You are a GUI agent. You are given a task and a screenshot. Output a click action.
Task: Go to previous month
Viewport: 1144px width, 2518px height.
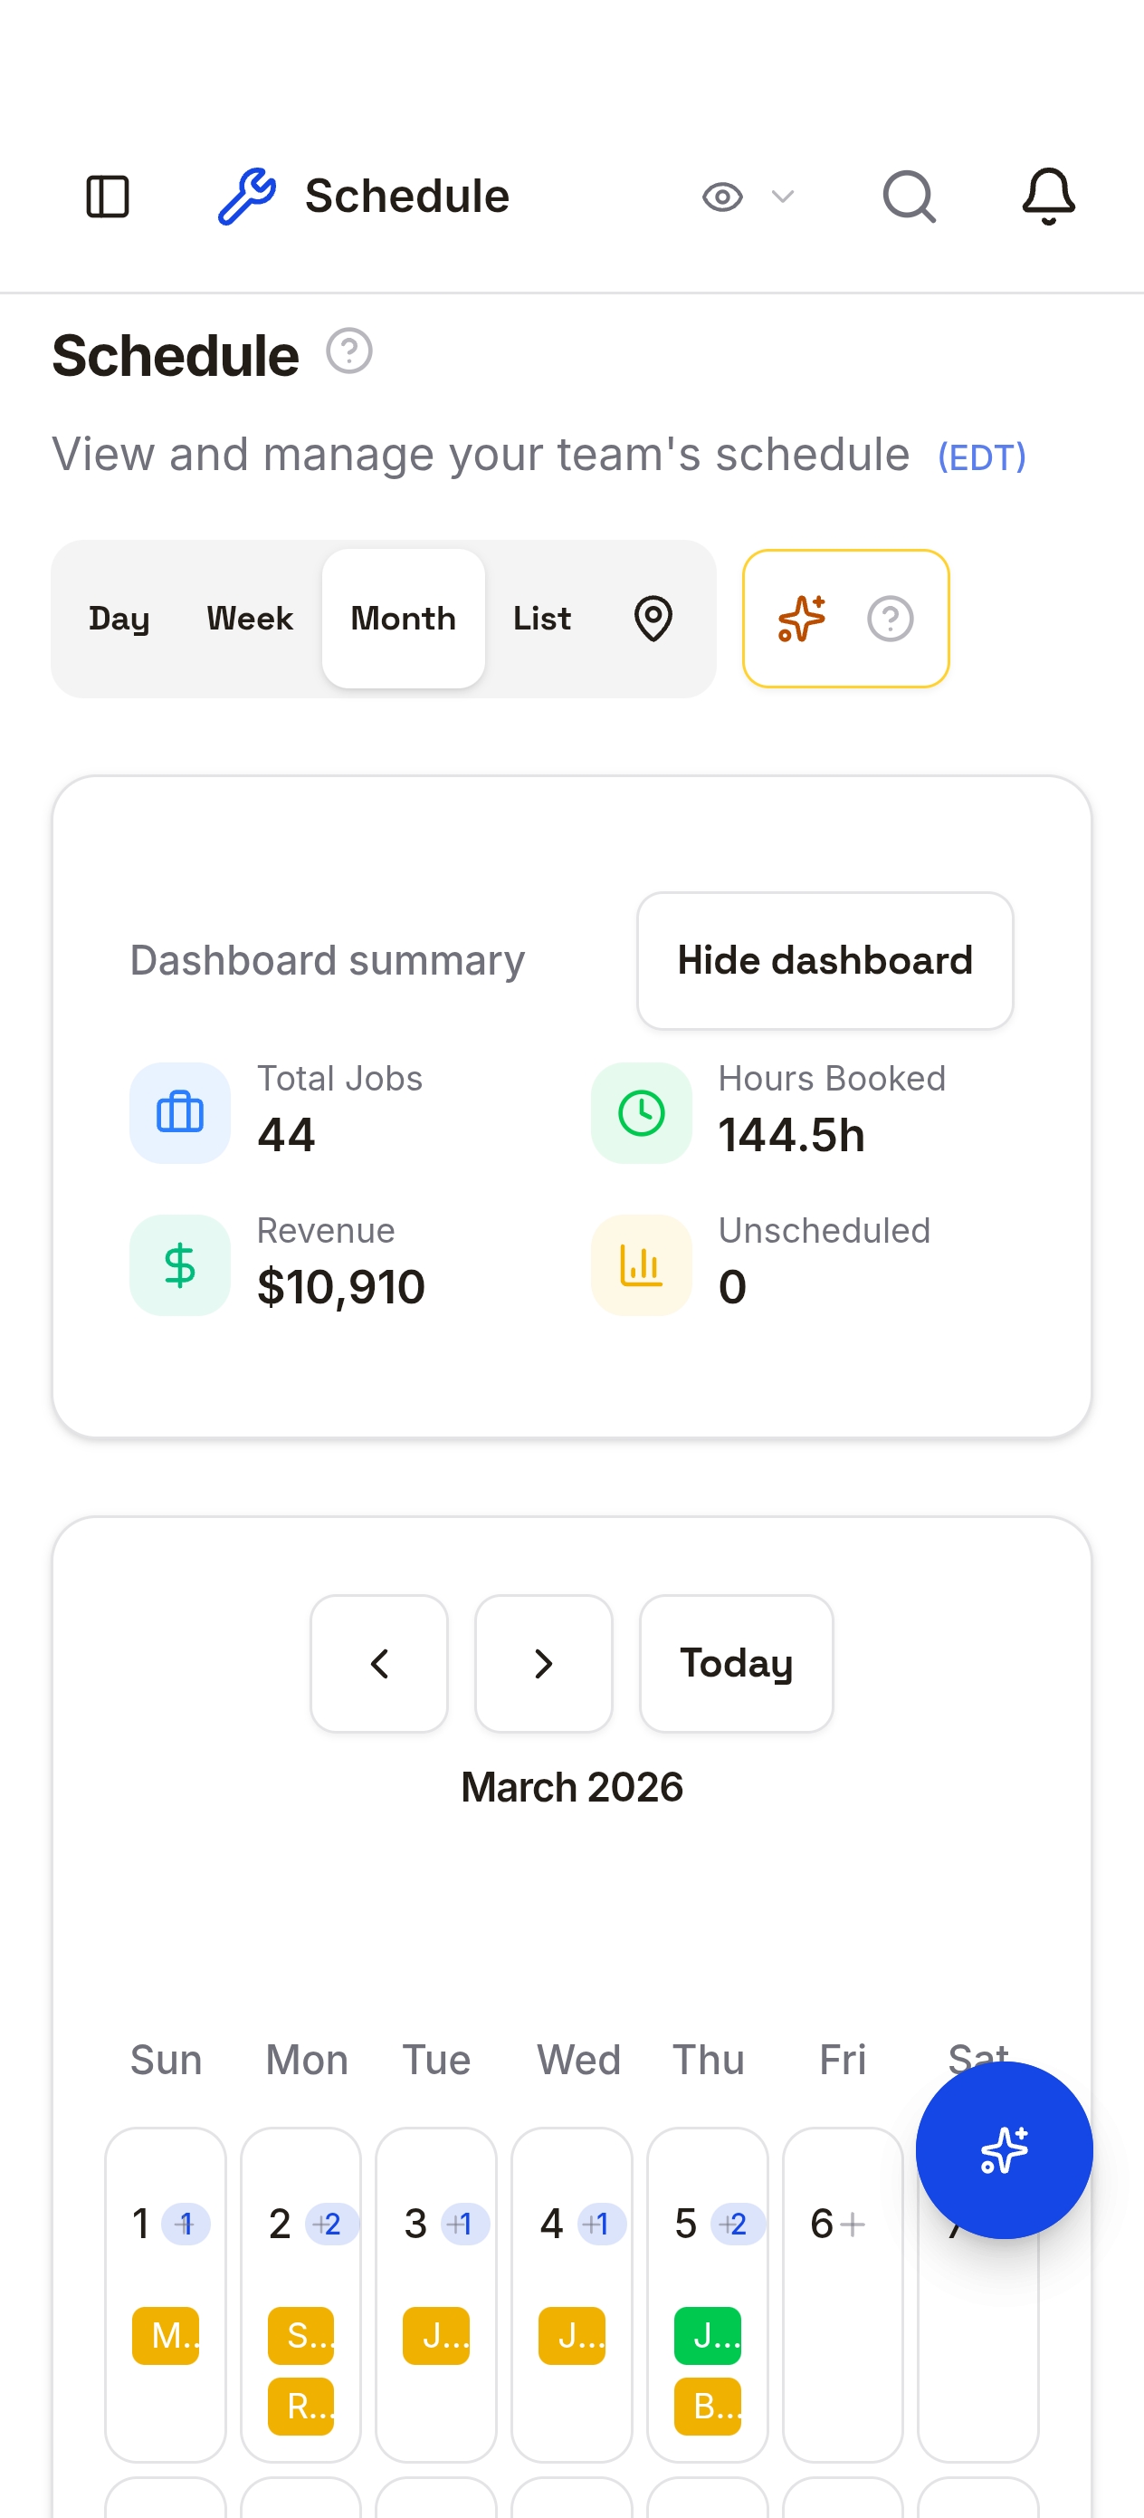(x=379, y=1663)
